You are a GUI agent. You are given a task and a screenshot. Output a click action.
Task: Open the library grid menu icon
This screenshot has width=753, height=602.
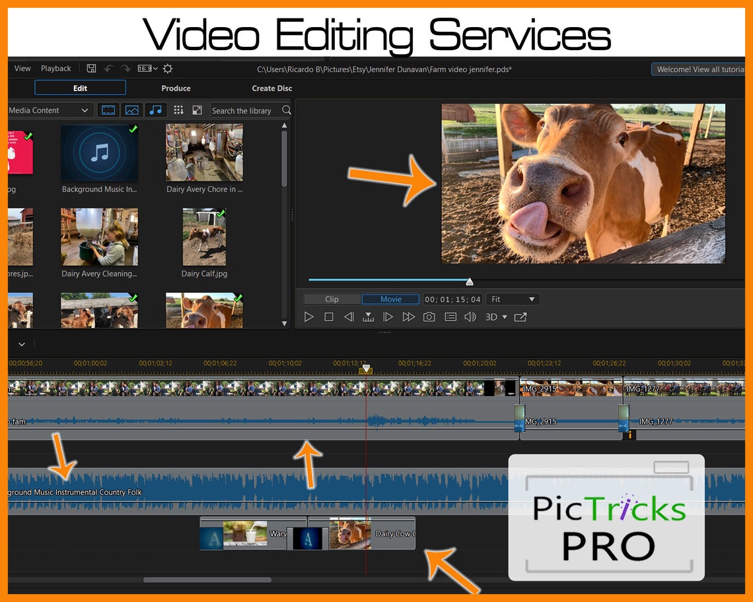(178, 110)
